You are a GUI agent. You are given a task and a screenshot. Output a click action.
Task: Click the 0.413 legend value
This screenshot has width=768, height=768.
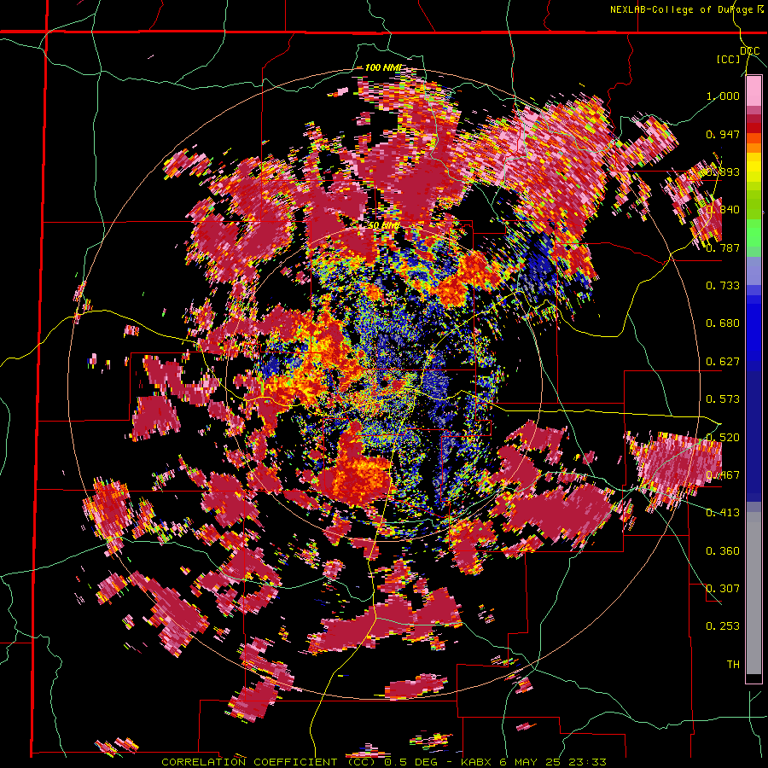pyautogui.click(x=723, y=513)
